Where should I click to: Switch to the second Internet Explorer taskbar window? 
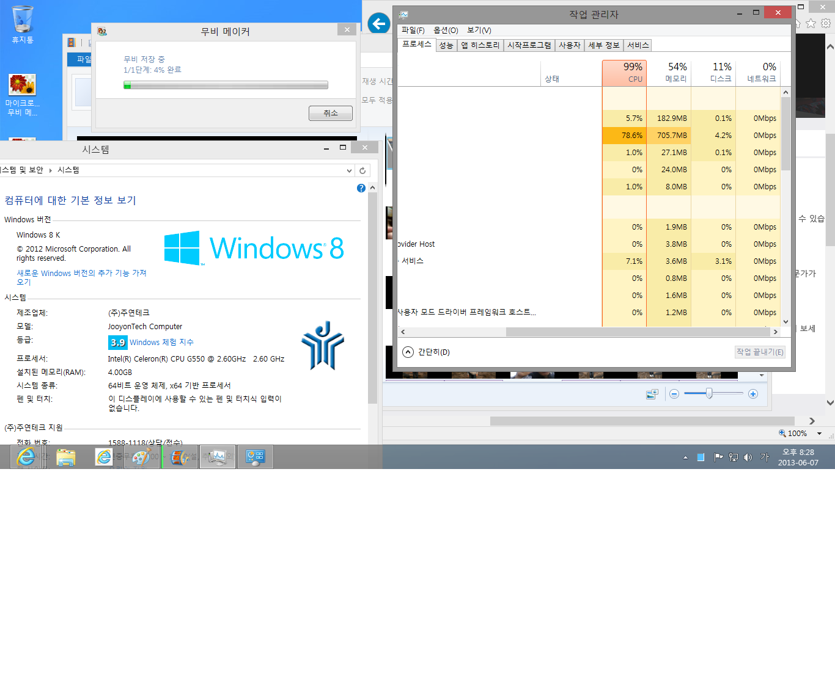(x=105, y=457)
